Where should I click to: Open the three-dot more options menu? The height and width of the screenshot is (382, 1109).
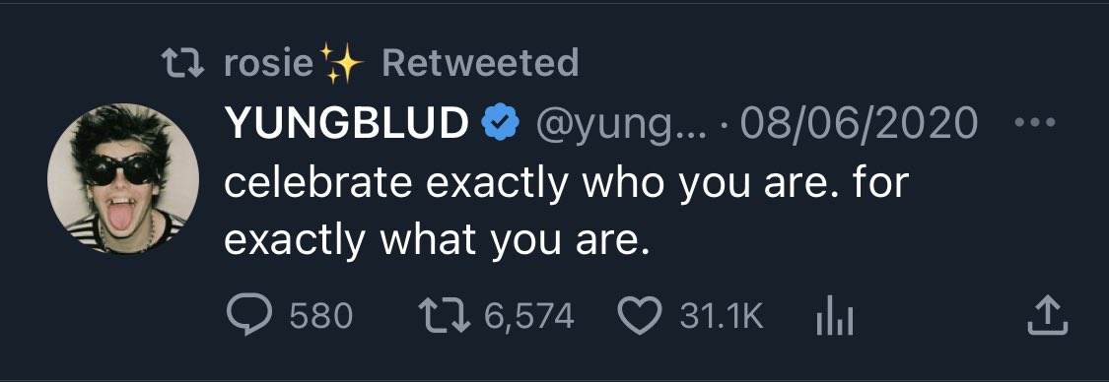click(x=1035, y=122)
